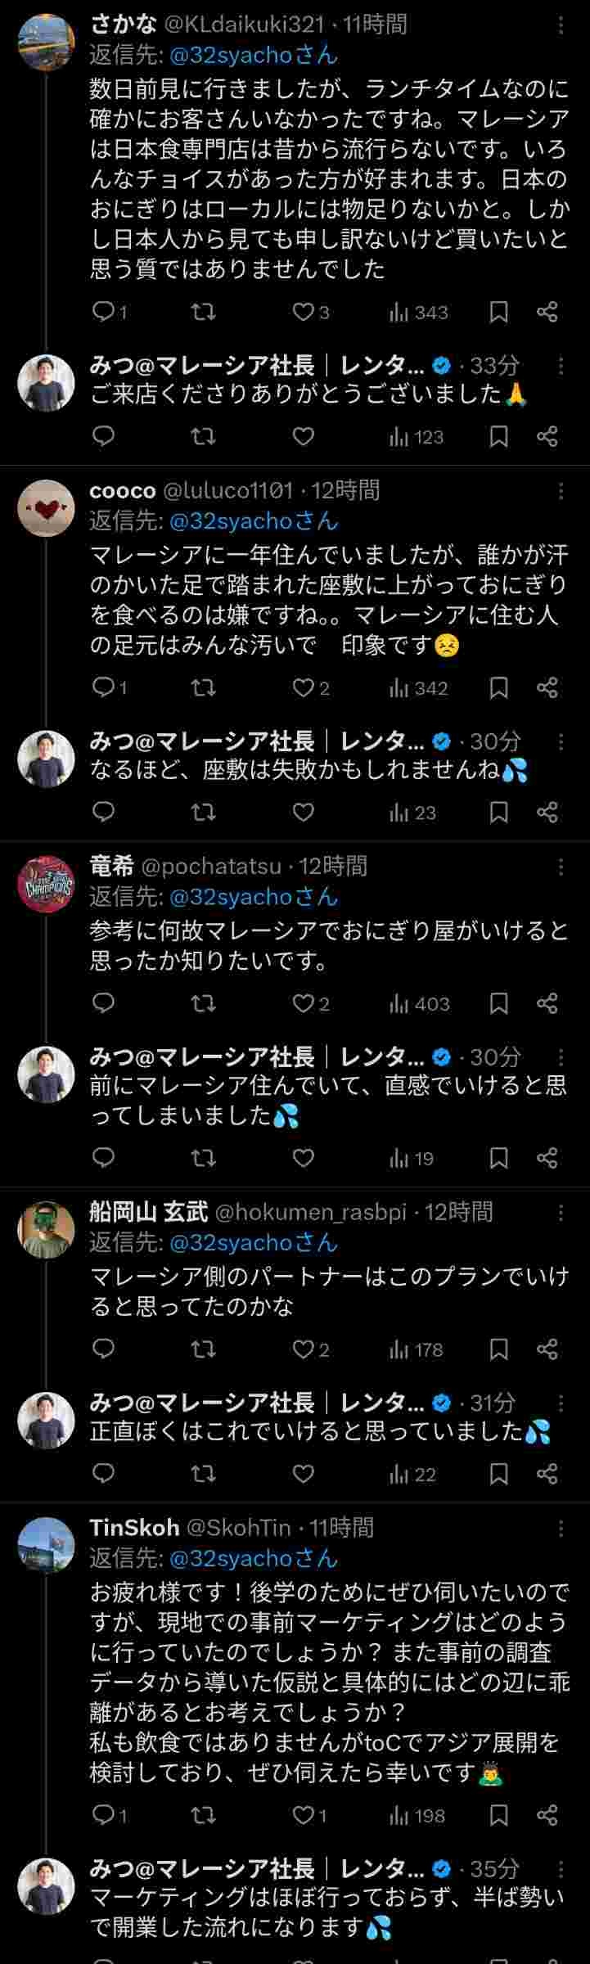Open さかな's display name profile

coord(124,25)
